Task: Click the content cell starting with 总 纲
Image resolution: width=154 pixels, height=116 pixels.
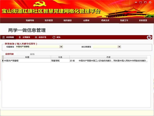Action: pyautogui.click(x=108, y=61)
